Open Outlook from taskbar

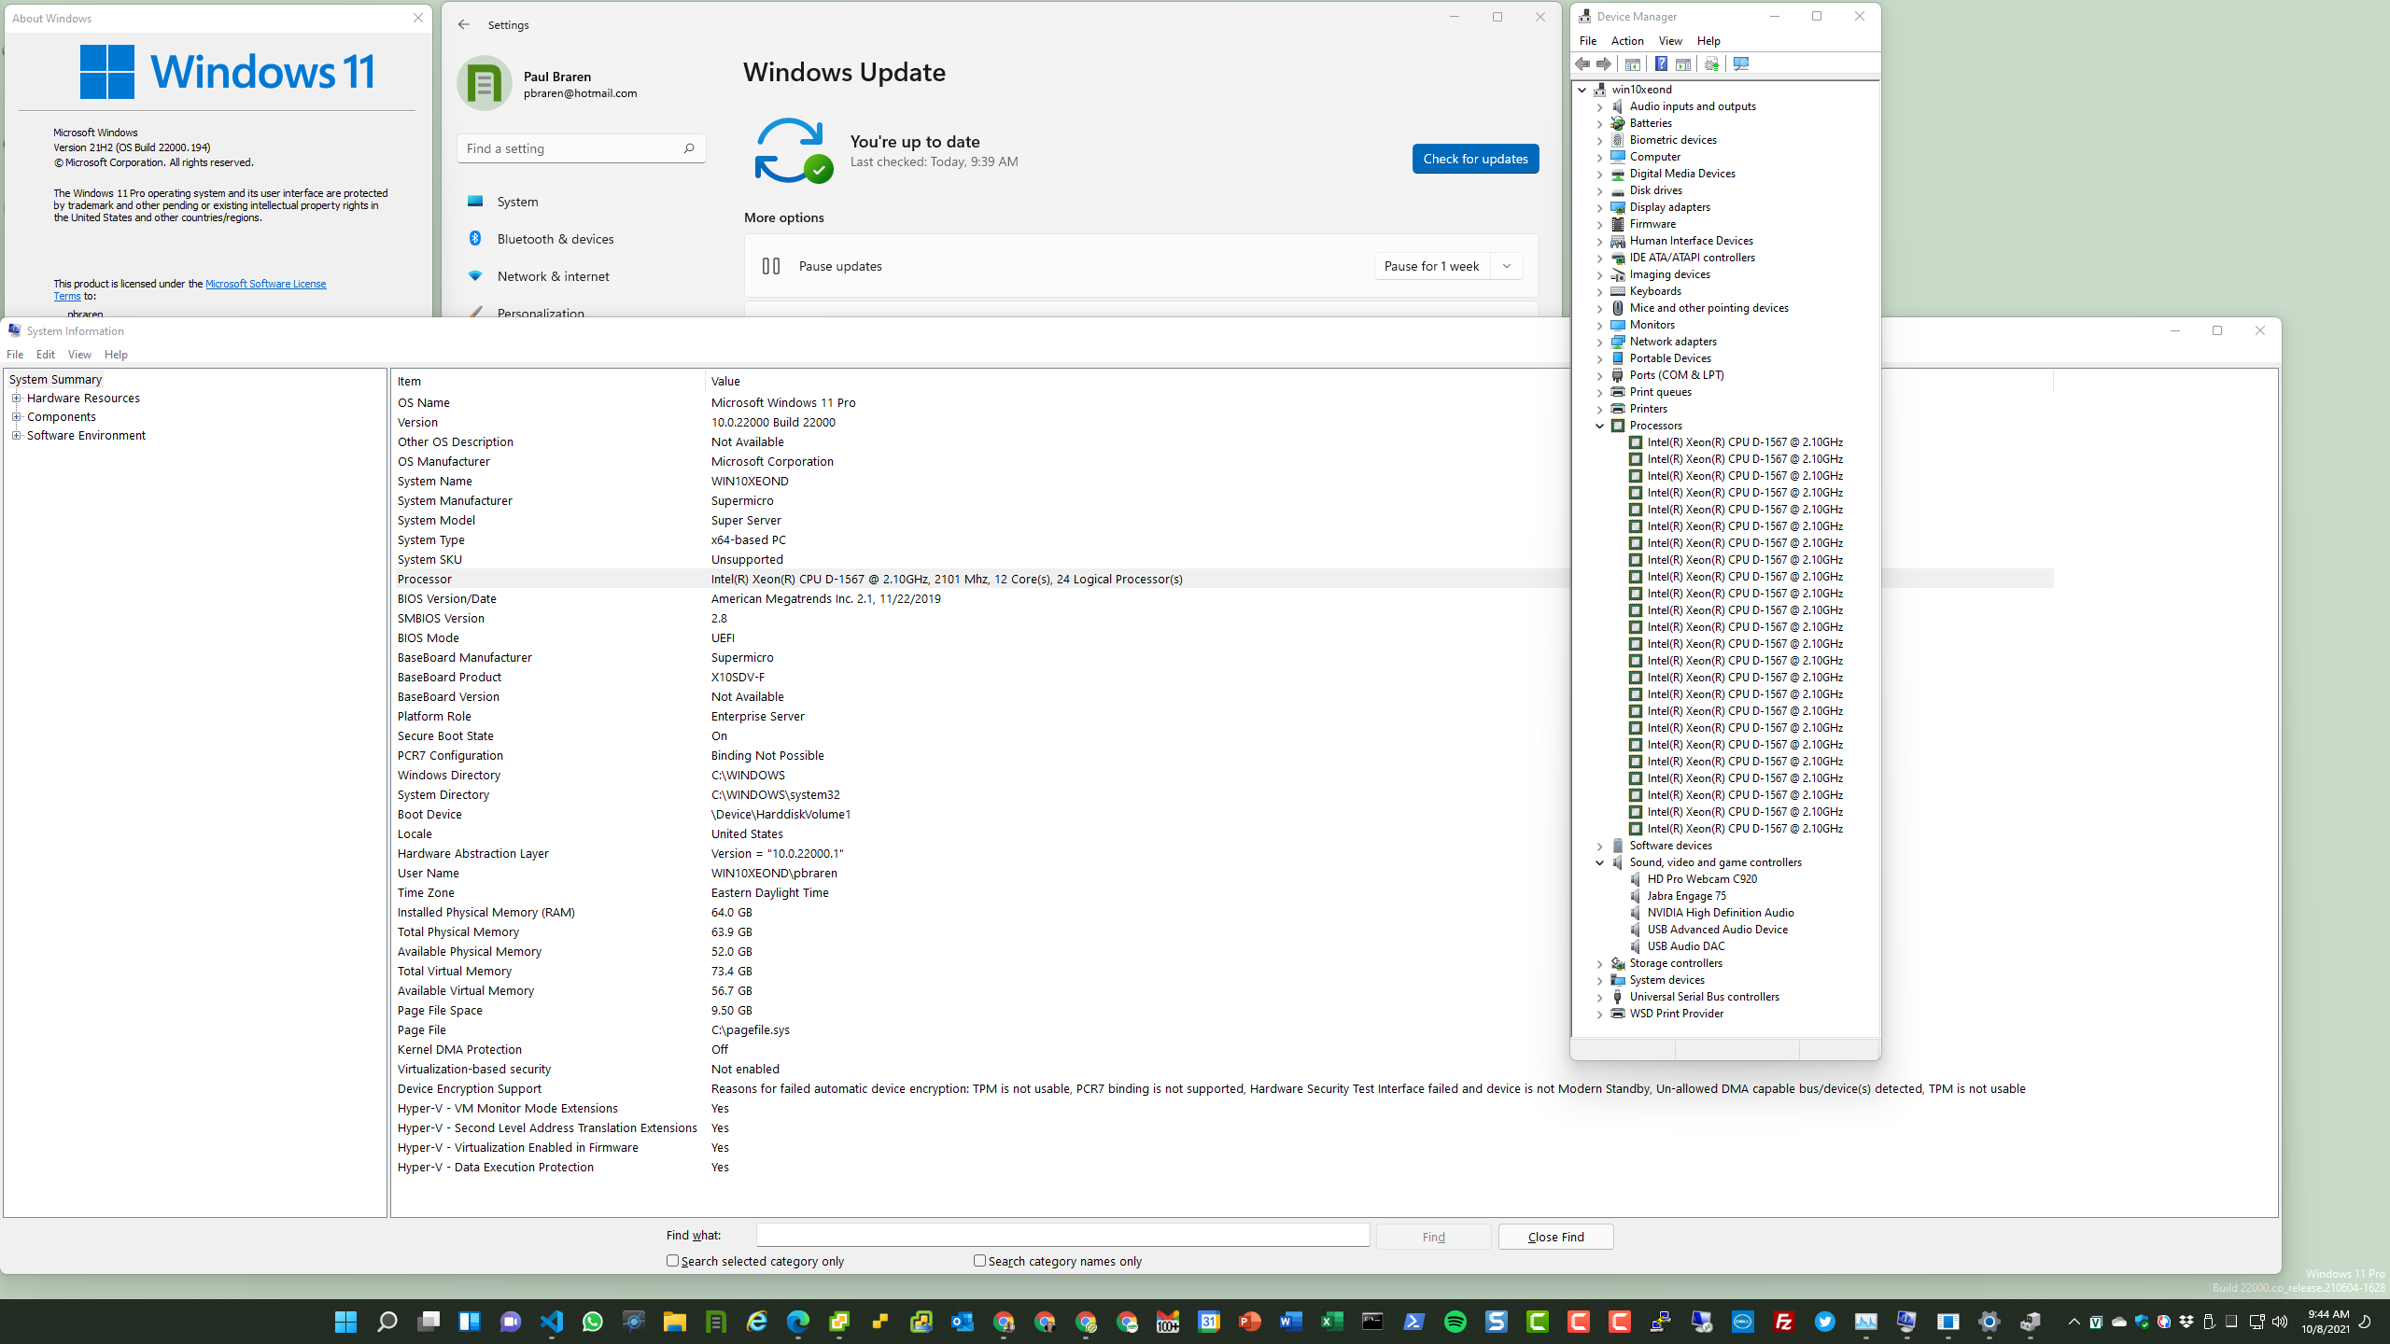point(963,1322)
